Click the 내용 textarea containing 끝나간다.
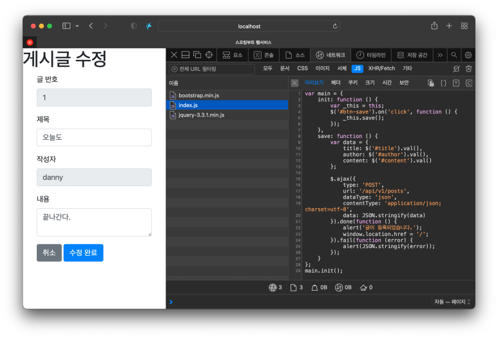The image size is (498, 339). coord(94,222)
